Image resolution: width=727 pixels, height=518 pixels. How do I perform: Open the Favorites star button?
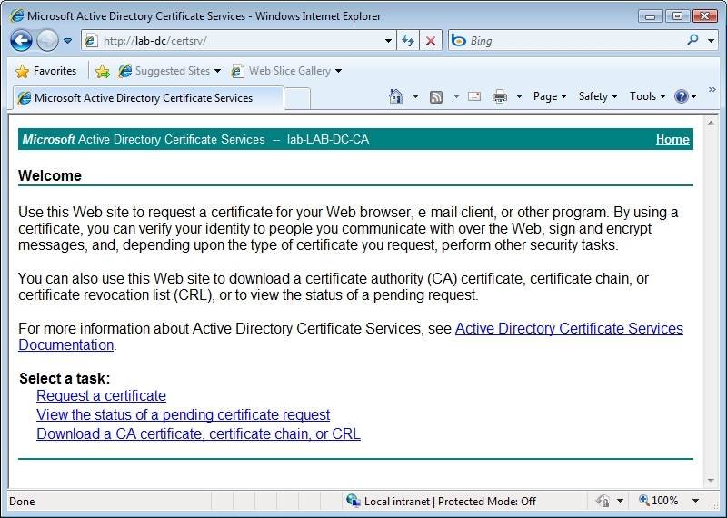[x=45, y=71]
